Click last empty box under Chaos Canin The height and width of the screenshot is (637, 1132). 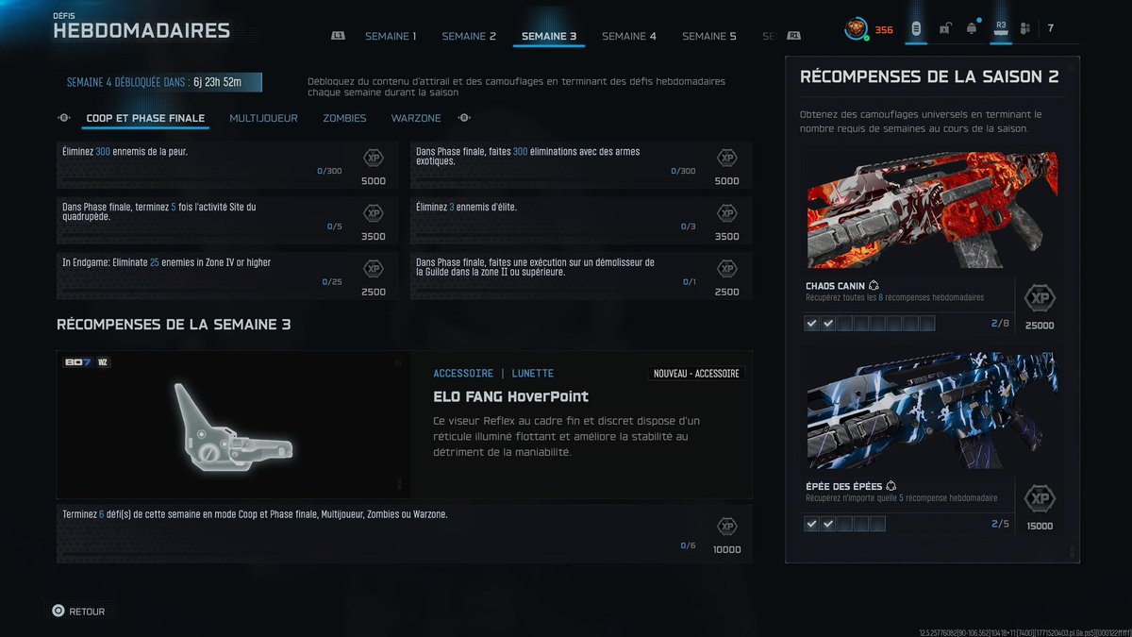pos(927,324)
